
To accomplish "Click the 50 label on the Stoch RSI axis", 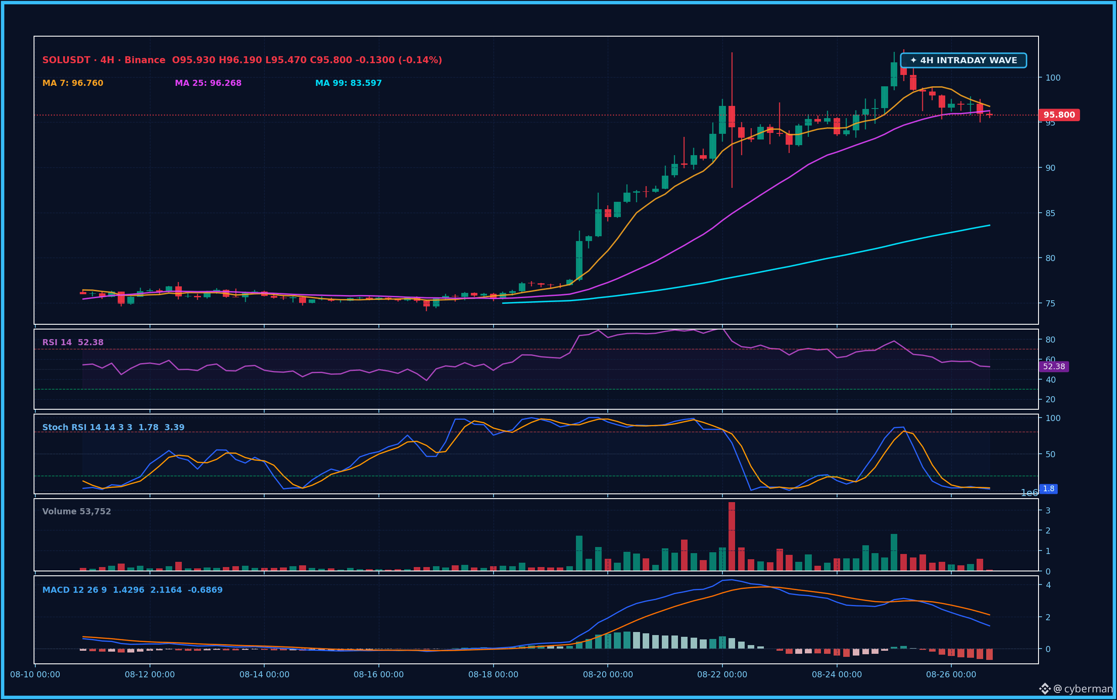I will click(1050, 455).
